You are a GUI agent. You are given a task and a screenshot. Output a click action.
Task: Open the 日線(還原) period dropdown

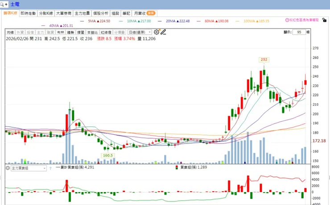[x=140, y=32]
